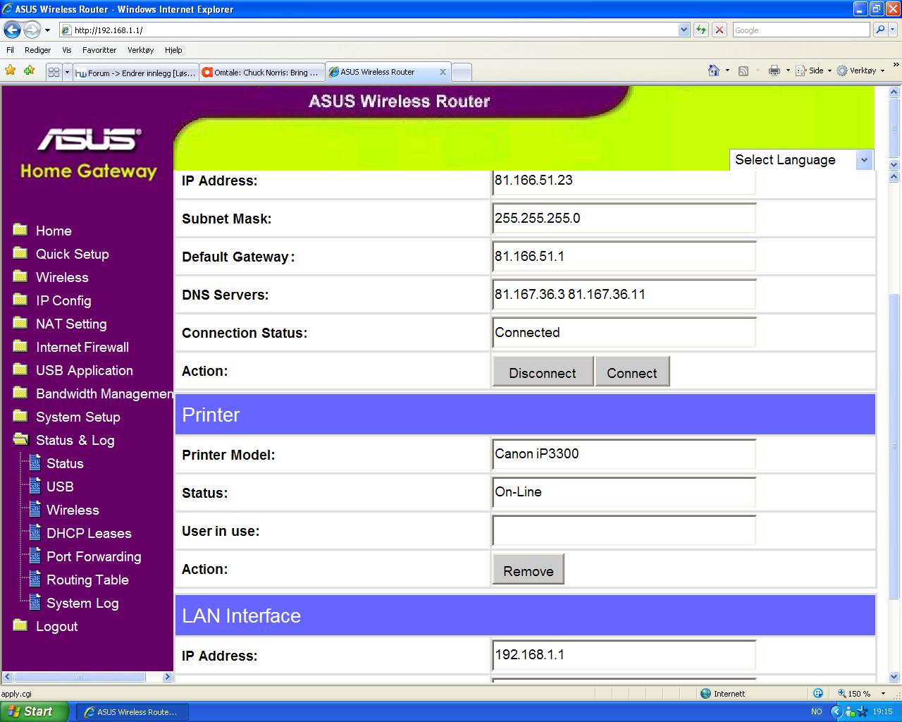
Task: Open the Verktøy tools menu
Action: [x=859, y=71]
